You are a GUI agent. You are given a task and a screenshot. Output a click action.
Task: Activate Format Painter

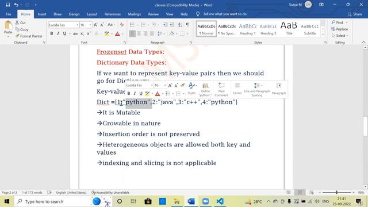coord(29,36)
